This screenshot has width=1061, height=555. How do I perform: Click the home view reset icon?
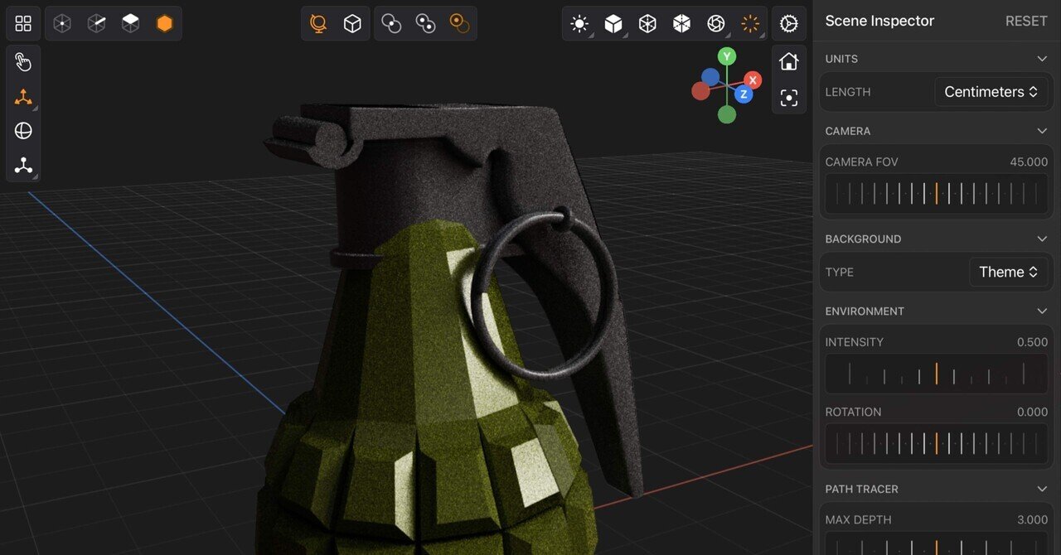click(789, 61)
